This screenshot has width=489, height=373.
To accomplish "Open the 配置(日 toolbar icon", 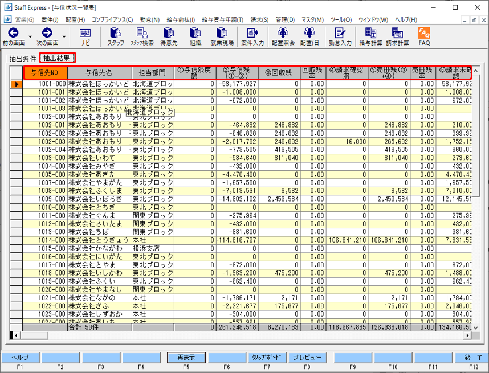I will (x=309, y=32).
